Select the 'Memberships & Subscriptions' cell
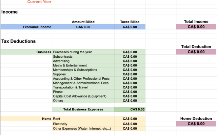This screenshot has height=135, width=217. [83, 70]
